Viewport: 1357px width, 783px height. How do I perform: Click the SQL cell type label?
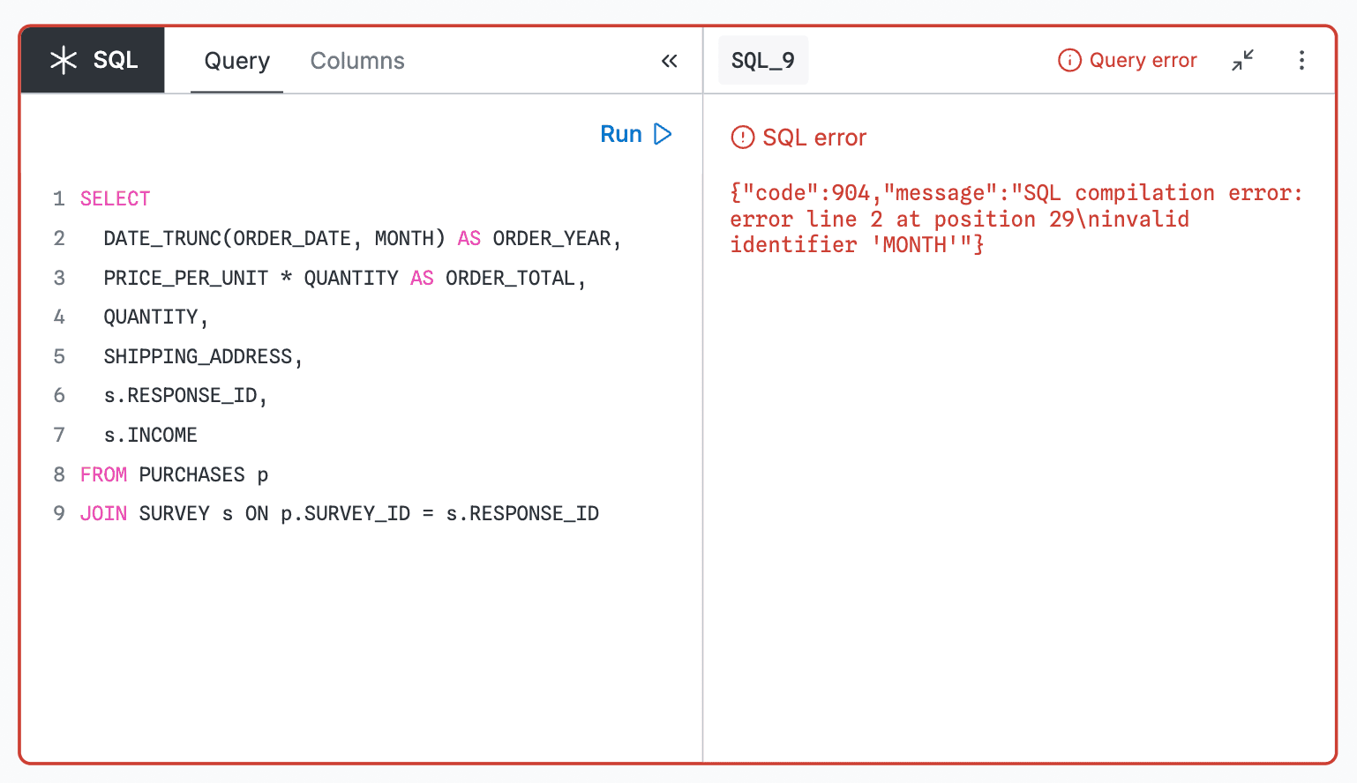116,60
